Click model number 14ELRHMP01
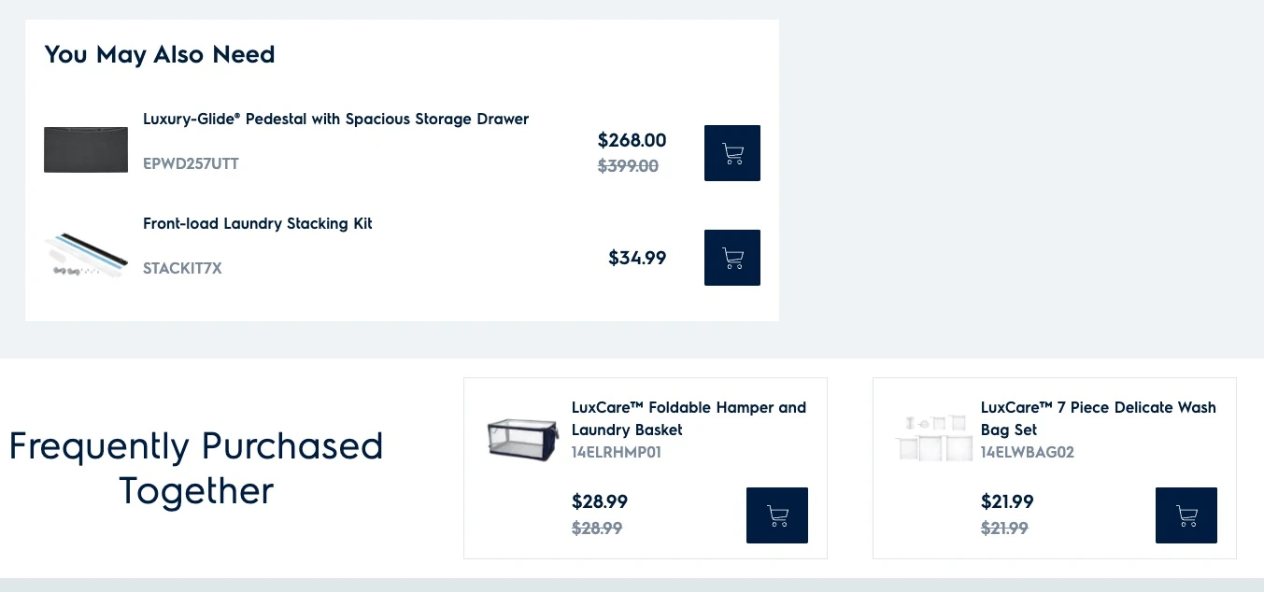Viewport: 1264px width, 592px height. click(617, 453)
